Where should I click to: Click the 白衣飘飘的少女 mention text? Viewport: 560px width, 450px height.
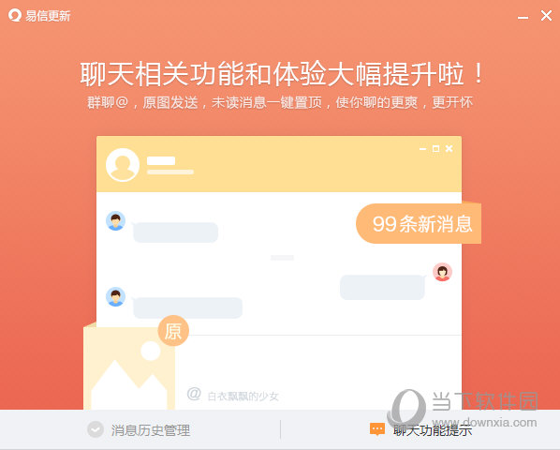pyautogui.click(x=243, y=397)
